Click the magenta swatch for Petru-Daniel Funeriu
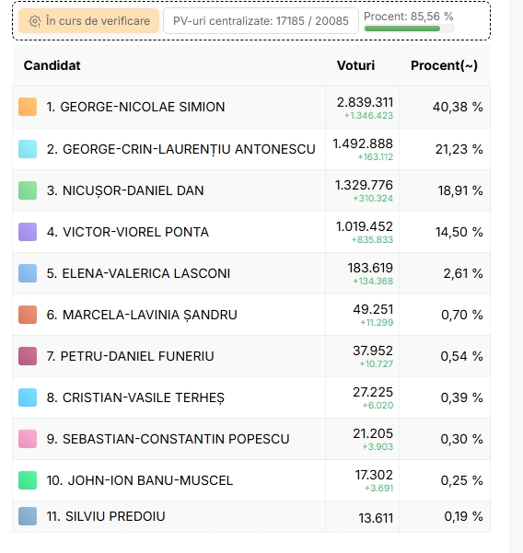 (28, 356)
